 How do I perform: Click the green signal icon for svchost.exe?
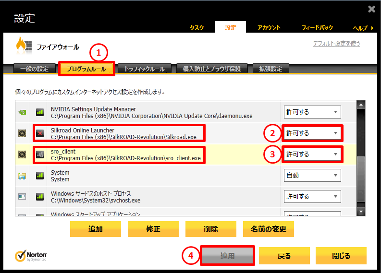coord(40,197)
